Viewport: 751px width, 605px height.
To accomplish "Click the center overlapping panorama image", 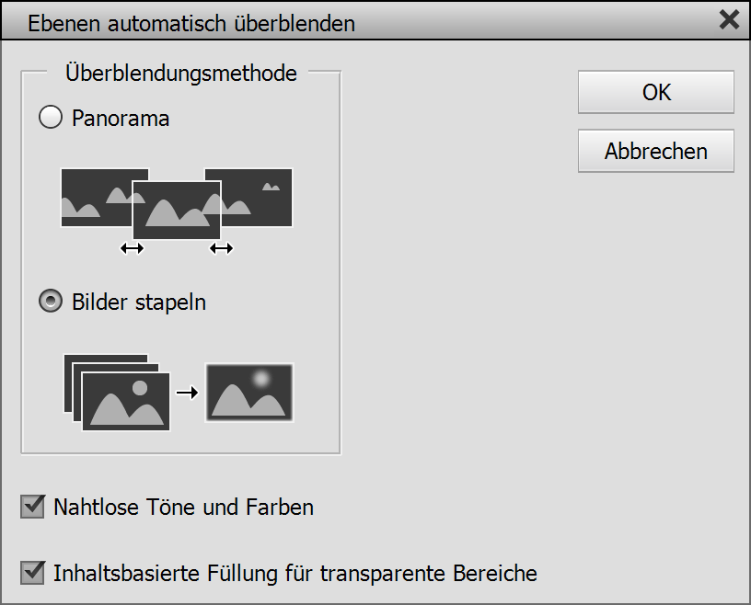I will [177, 210].
